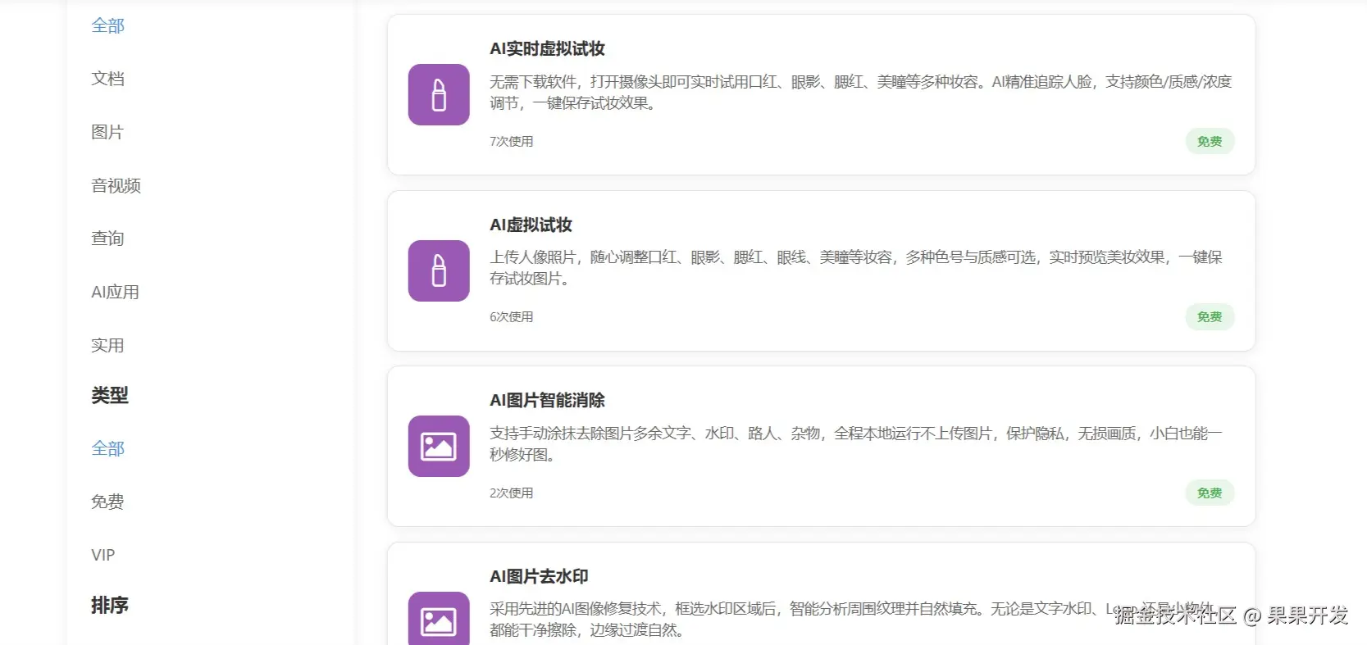Click the description starting 支持手动涂抹
The width and height of the screenshot is (1367, 645).
856,443
